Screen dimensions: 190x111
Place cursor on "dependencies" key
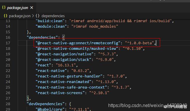(x=42, y=38)
